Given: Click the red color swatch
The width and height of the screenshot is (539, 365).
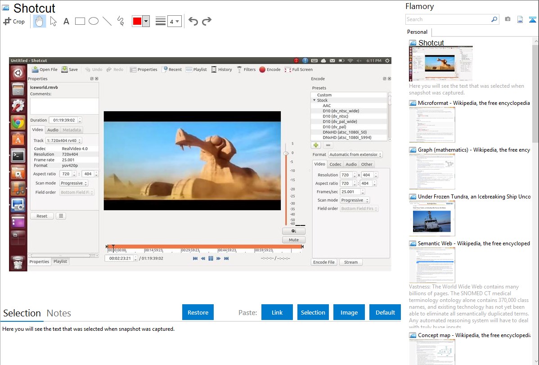Looking at the screenshot, I should point(137,21).
